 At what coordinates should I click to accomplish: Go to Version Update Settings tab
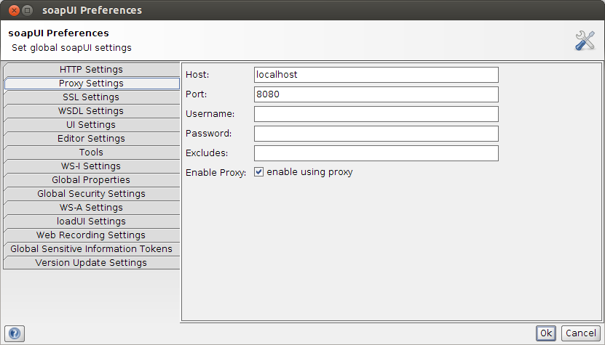pyautogui.click(x=92, y=263)
